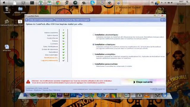The height and width of the screenshot is (107, 190).
Task: Open the website links in the footer
Action: [x=95, y=89]
